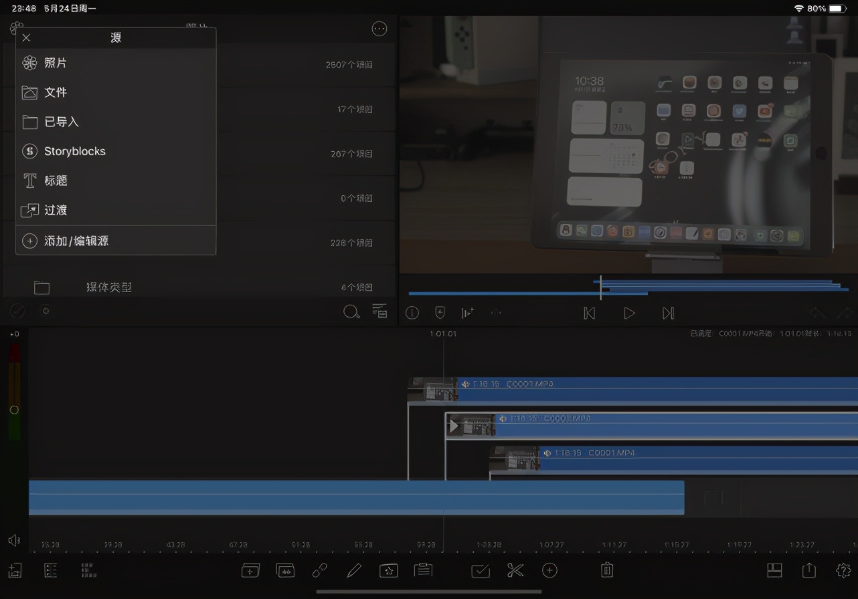Select 照片 in the source menu

coord(115,63)
